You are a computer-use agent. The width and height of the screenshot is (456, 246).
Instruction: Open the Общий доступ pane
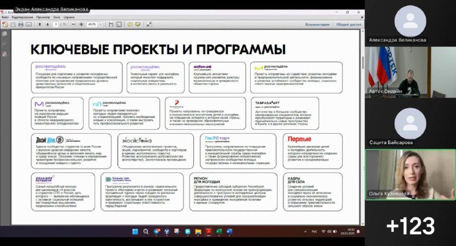349,24
